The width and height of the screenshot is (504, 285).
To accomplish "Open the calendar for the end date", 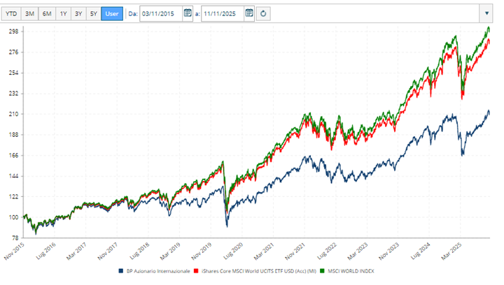I will 248,13.
